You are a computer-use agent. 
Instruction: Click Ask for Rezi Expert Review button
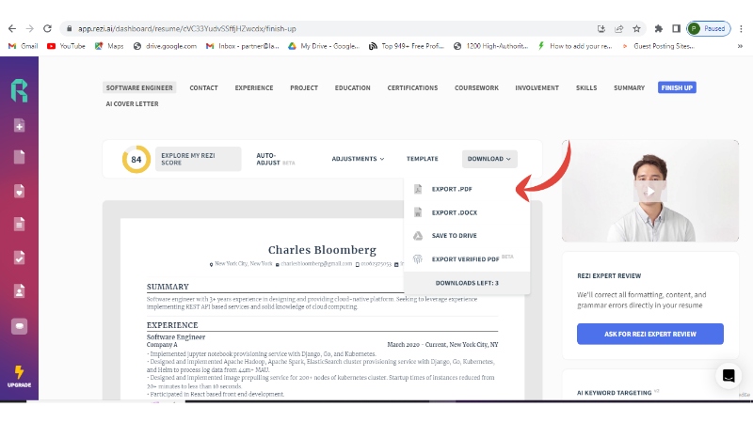[649, 334]
